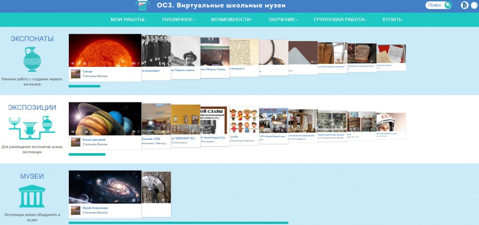Image resolution: width=479 pixels, height=225 pixels.
Task: Open the Brest fortress stone fragment exhibit
Action: [361, 53]
